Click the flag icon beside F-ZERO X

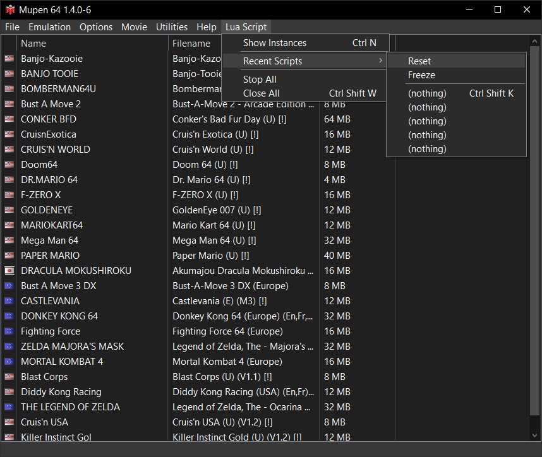pyautogui.click(x=9, y=195)
